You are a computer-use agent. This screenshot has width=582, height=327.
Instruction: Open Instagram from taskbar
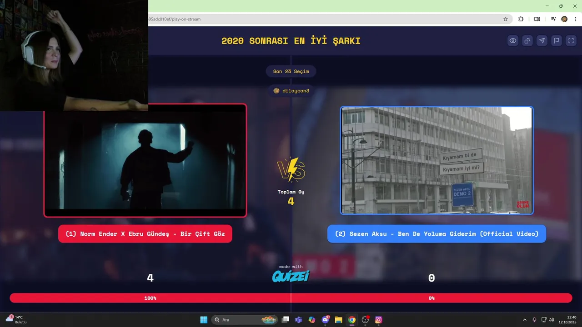[x=378, y=320]
